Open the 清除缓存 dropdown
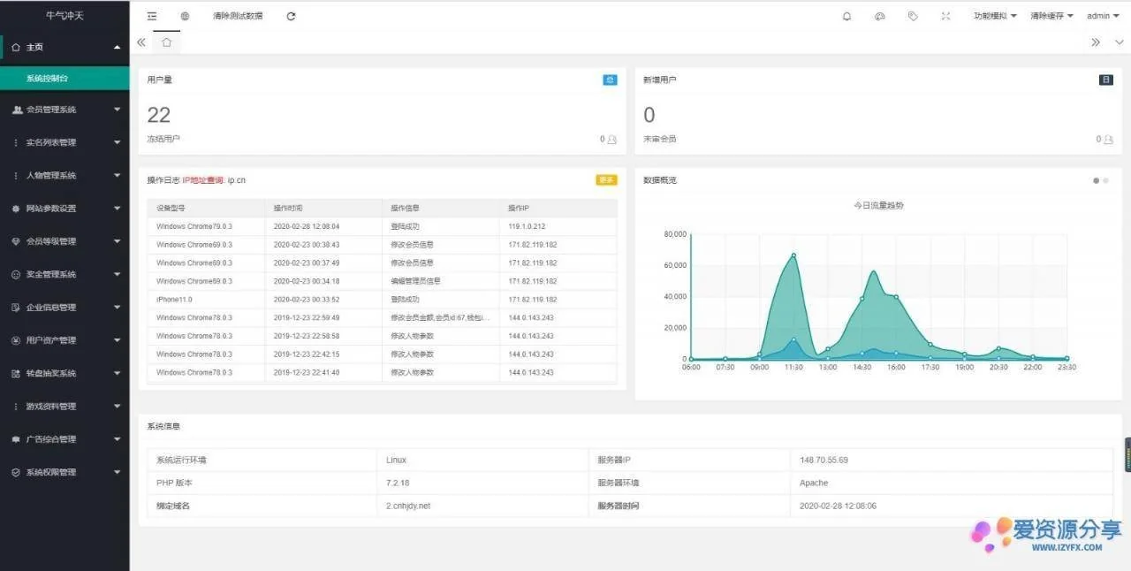 pyautogui.click(x=1051, y=16)
